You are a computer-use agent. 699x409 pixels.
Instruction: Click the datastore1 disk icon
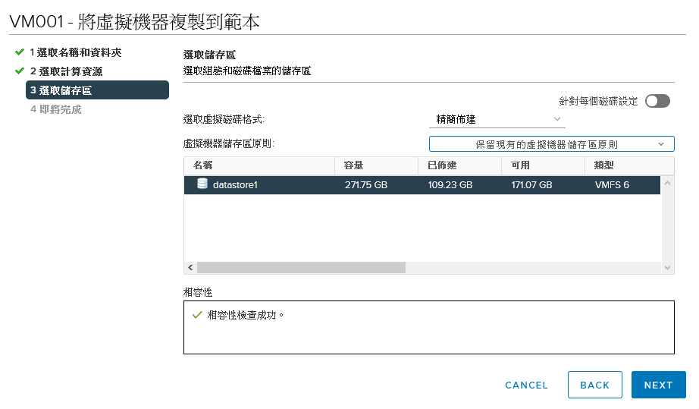[202, 184]
